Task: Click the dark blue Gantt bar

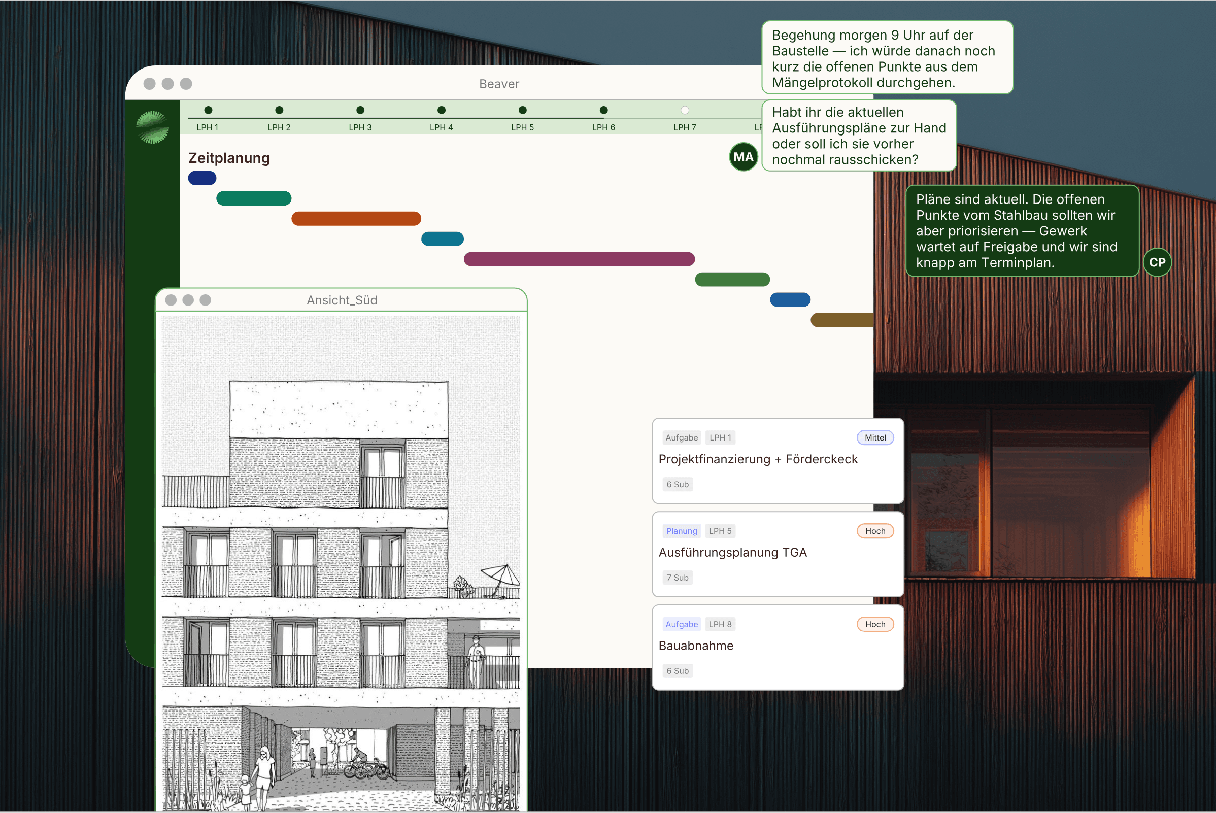Action: [x=201, y=178]
